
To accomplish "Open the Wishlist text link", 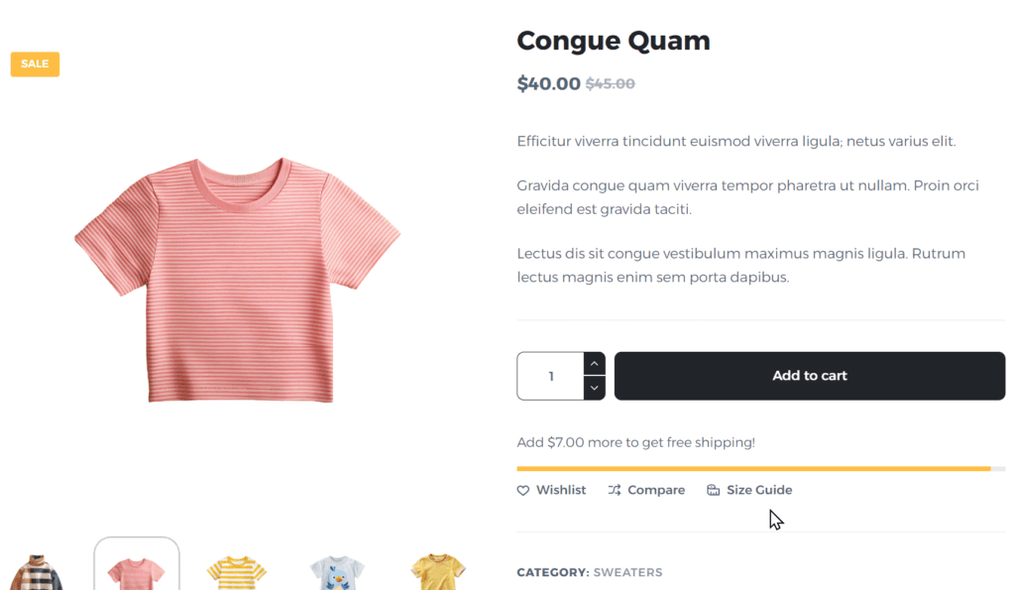I will click(x=561, y=490).
